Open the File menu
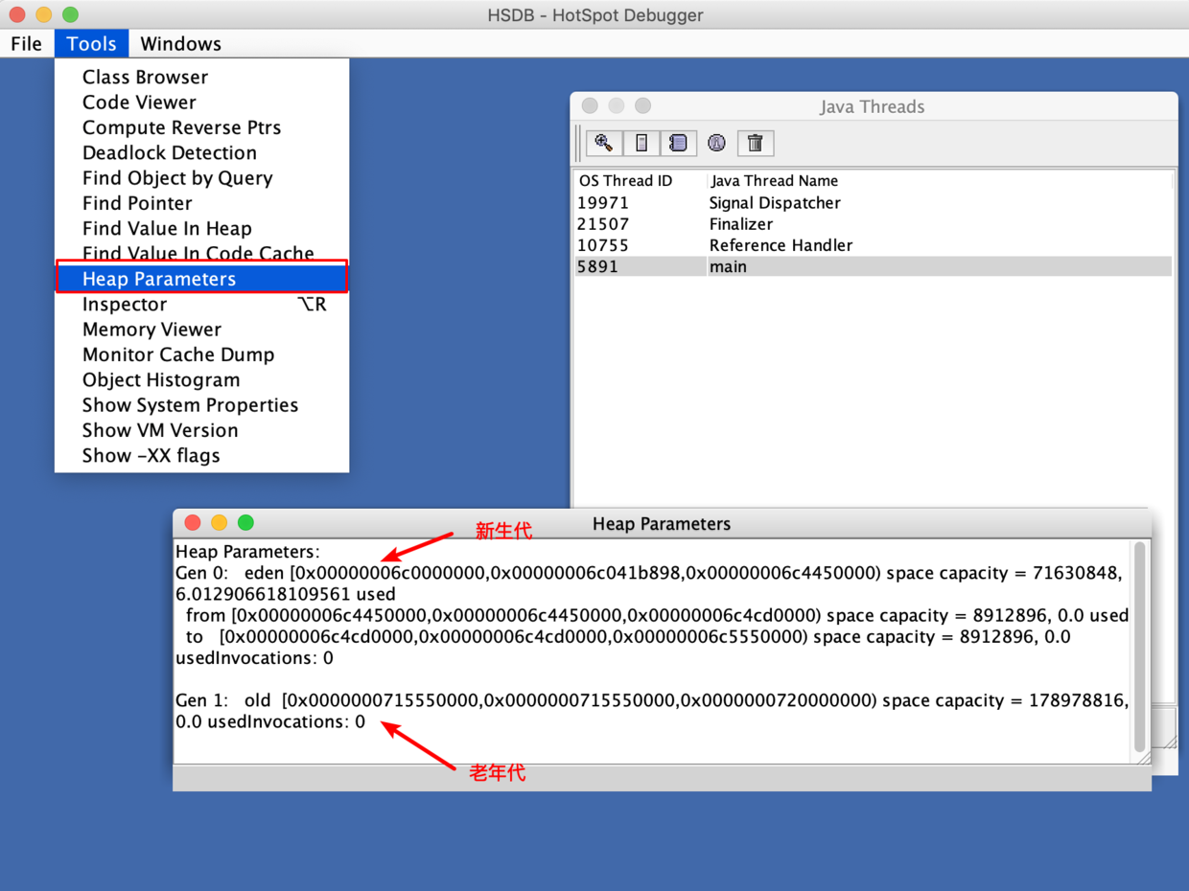The height and width of the screenshot is (891, 1189). (x=26, y=44)
